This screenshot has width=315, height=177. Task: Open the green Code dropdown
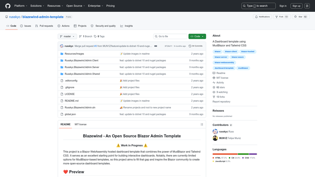tap(197, 36)
